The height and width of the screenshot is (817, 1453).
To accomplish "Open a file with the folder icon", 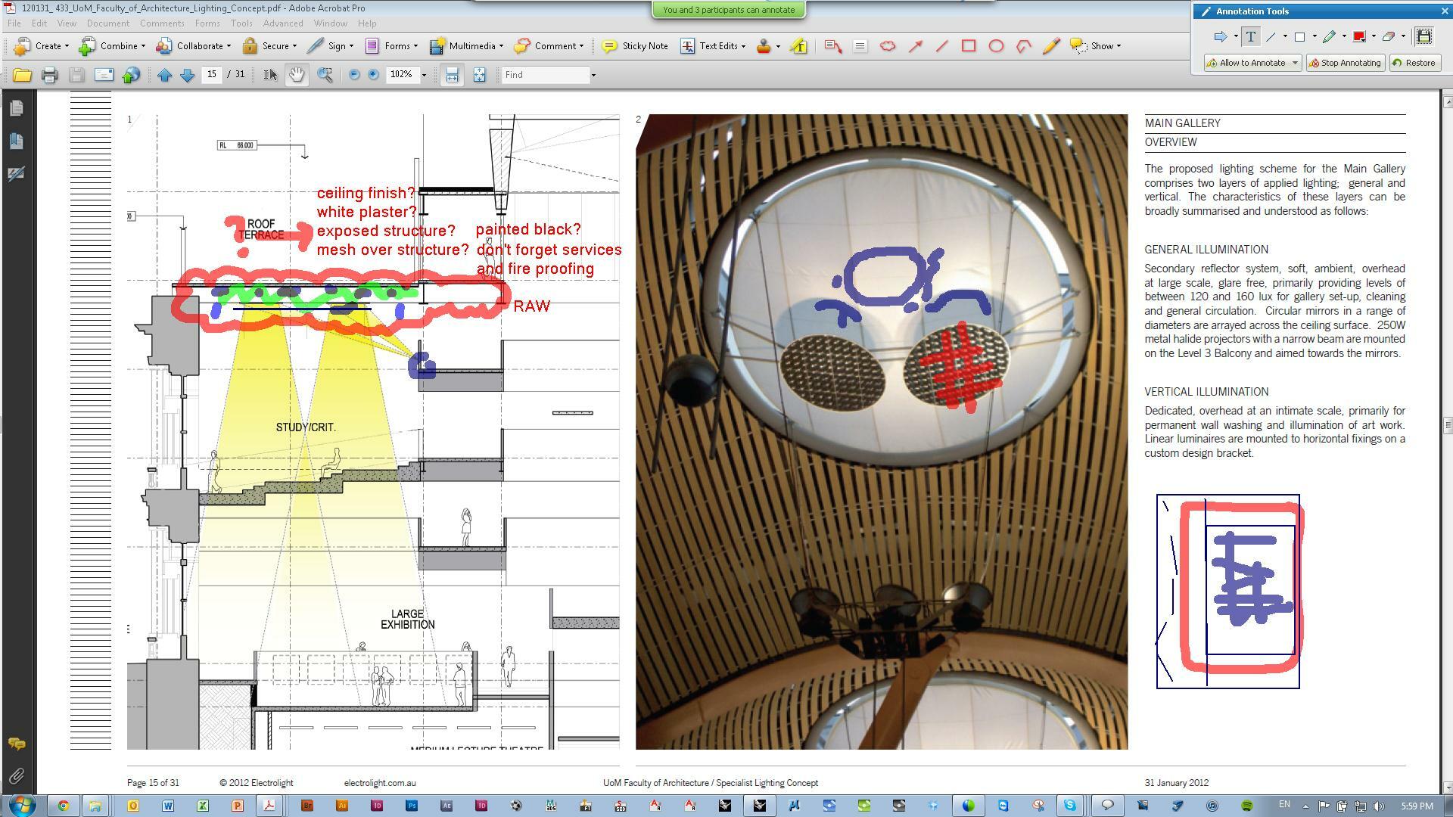I will [x=22, y=75].
